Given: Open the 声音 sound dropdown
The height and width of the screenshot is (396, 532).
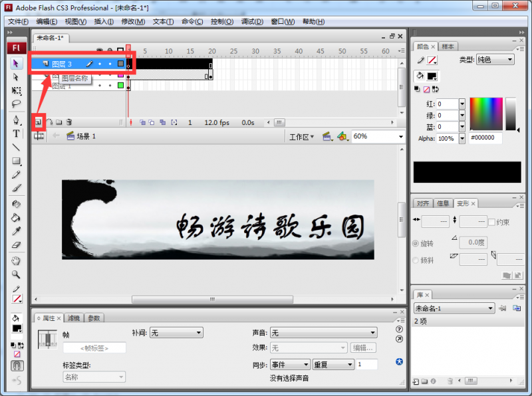Looking at the screenshot, I should [x=324, y=333].
